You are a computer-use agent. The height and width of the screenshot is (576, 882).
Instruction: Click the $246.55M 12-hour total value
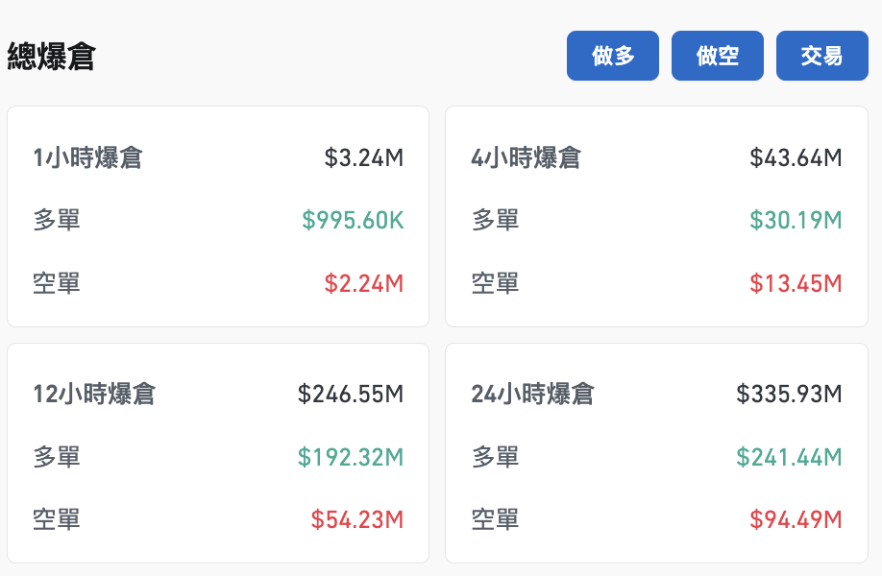351,394
